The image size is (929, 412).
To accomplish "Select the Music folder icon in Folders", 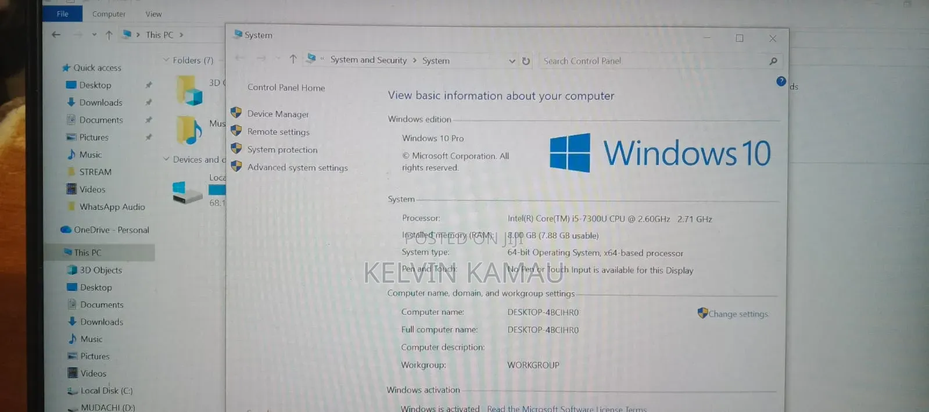I will pyautogui.click(x=189, y=130).
